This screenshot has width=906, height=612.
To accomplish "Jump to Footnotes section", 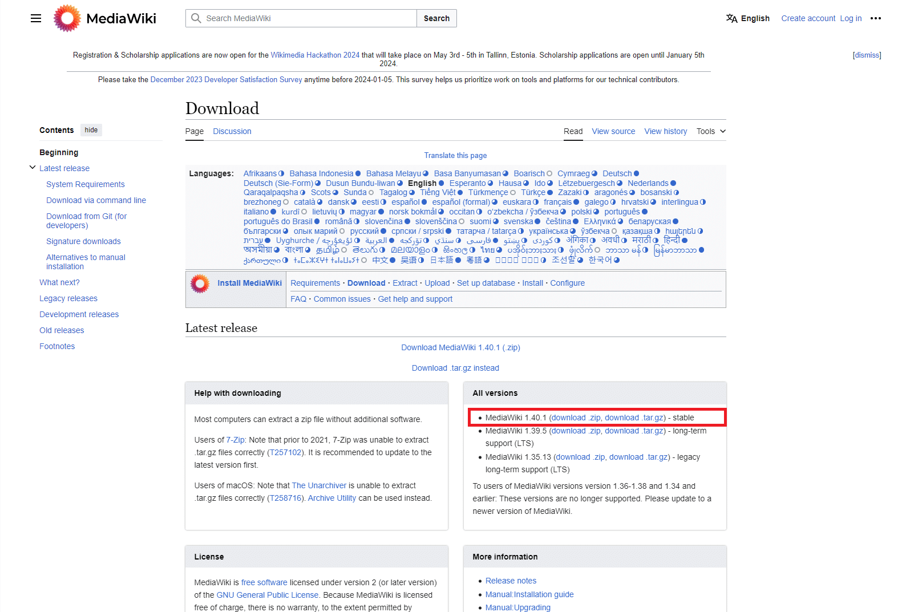I will (x=57, y=346).
